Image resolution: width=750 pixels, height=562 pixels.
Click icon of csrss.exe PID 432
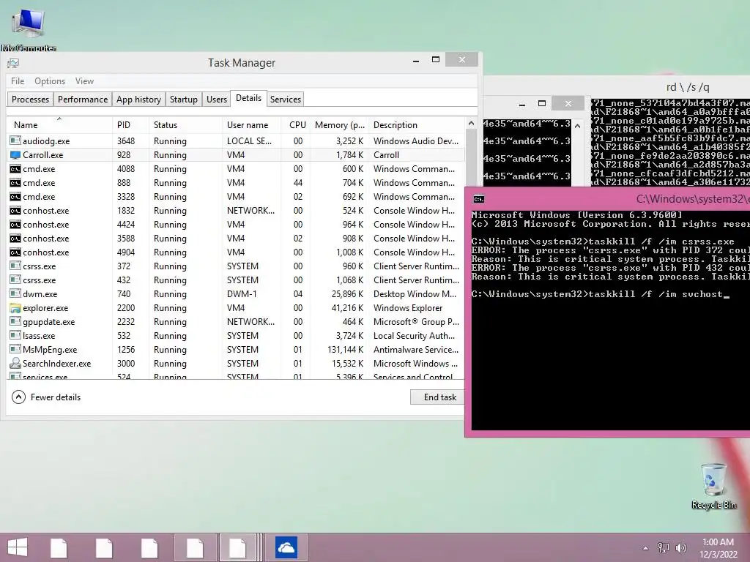15,280
